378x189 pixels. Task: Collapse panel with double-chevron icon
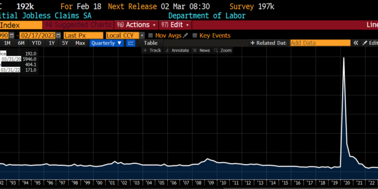pyautogui.click(x=355, y=43)
